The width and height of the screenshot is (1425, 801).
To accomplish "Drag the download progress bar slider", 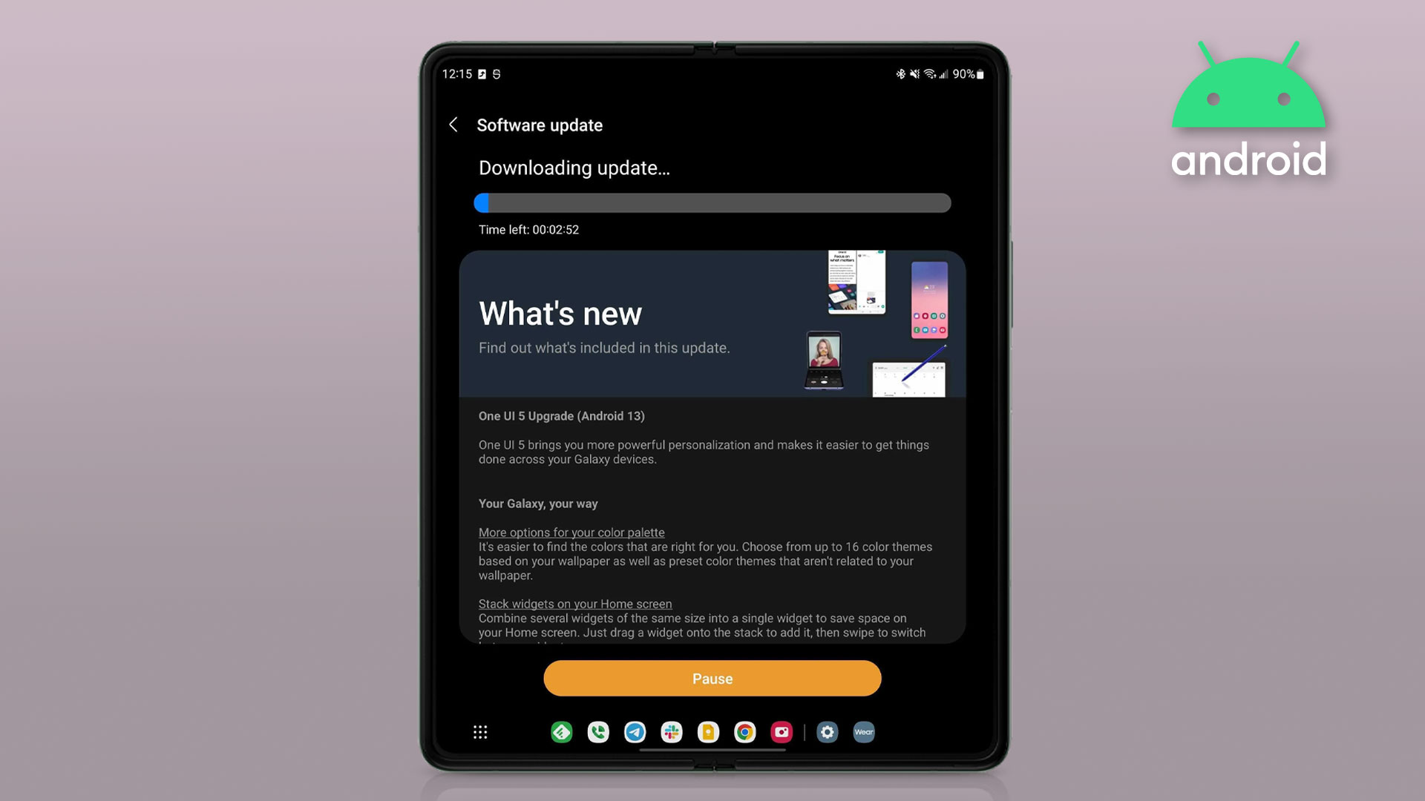I will coord(482,202).
